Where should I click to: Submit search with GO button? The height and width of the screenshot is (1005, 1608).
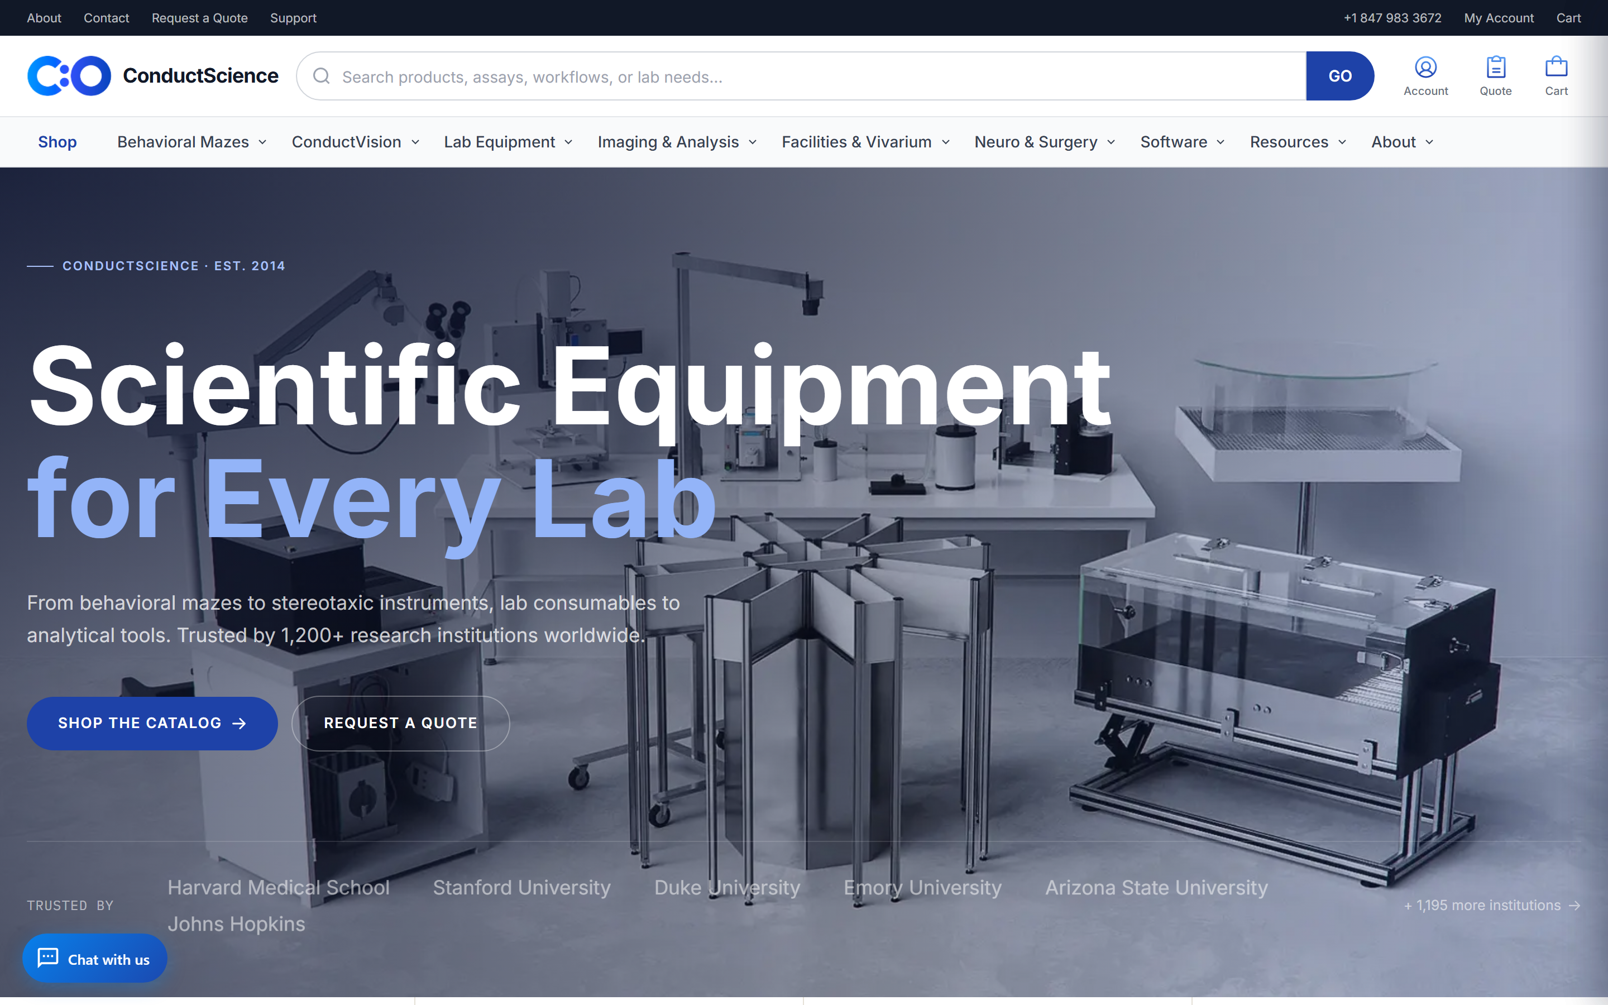click(1339, 76)
